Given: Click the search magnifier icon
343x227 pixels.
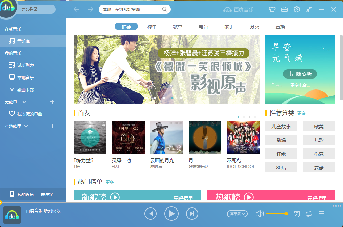Looking at the screenshot, I should click(165, 9).
